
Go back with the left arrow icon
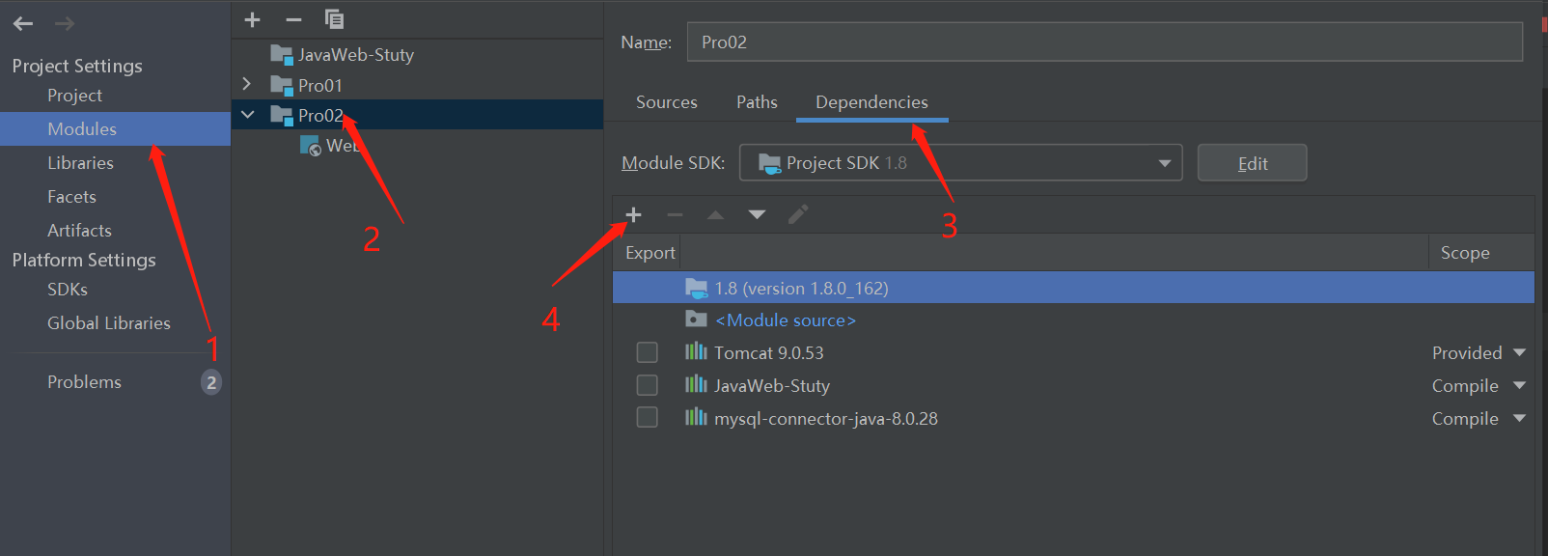(23, 23)
